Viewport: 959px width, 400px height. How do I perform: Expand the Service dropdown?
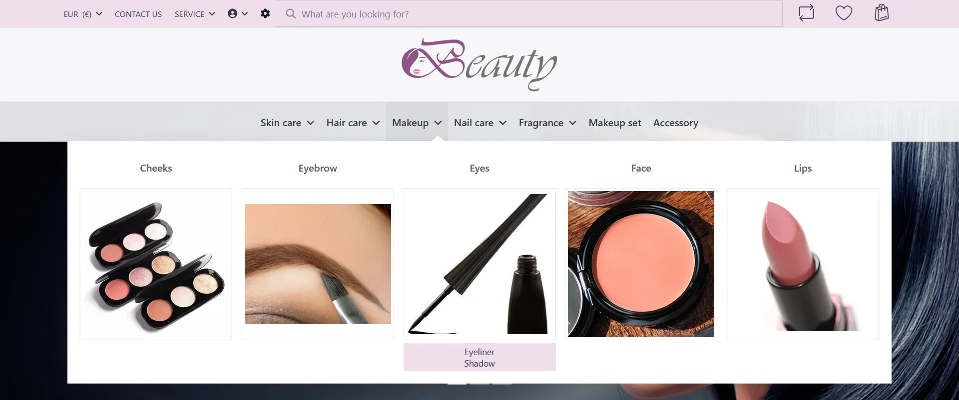195,14
